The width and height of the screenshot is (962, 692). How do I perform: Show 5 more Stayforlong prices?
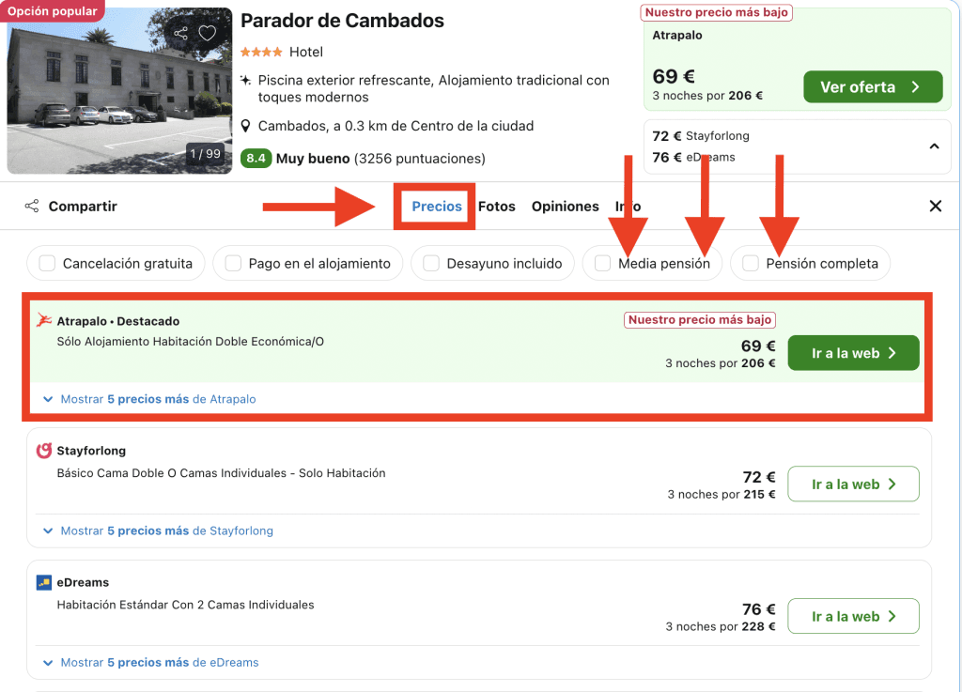pyautogui.click(x=159, y=531)
